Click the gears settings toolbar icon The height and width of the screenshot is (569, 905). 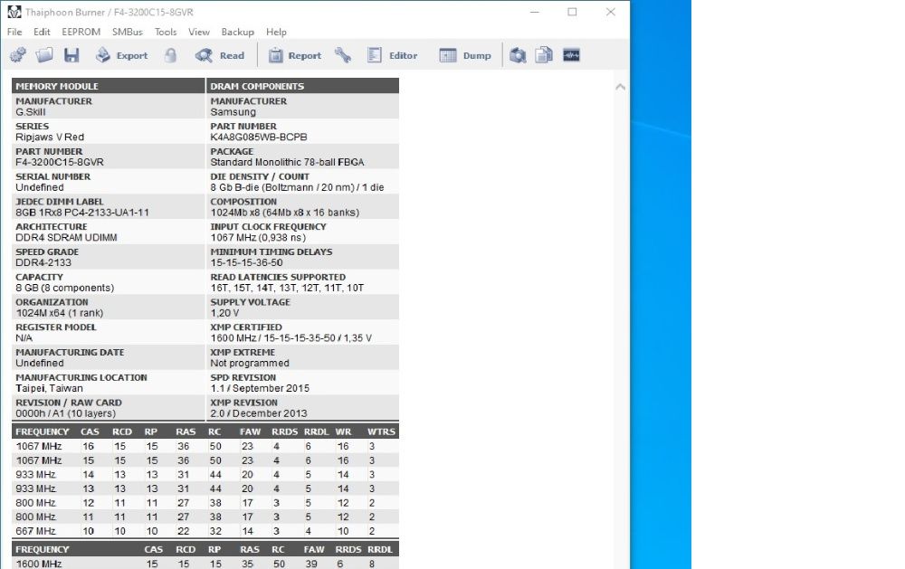[18, 55]
